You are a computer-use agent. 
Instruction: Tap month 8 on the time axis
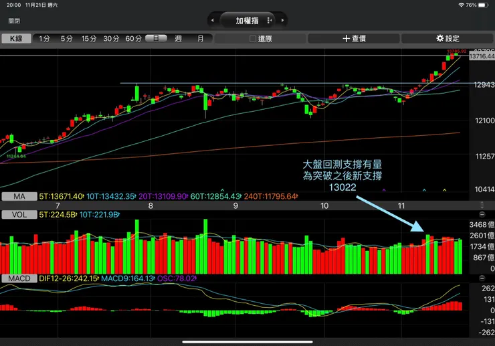pos(151,205)
